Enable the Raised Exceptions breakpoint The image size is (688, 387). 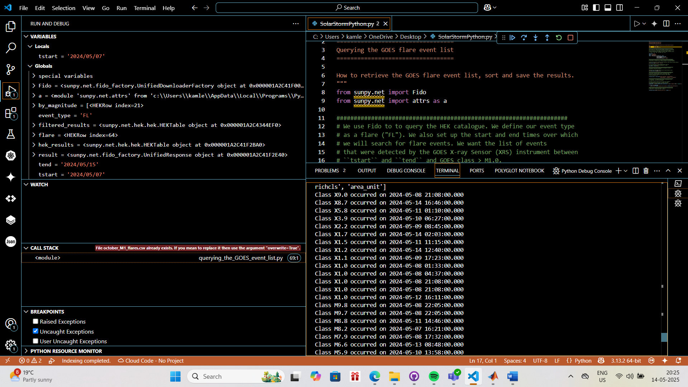[x=35, y=321]
